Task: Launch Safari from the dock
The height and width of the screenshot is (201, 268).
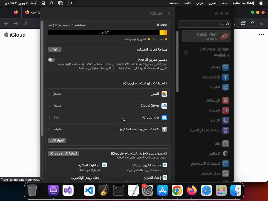Action: 206,190
